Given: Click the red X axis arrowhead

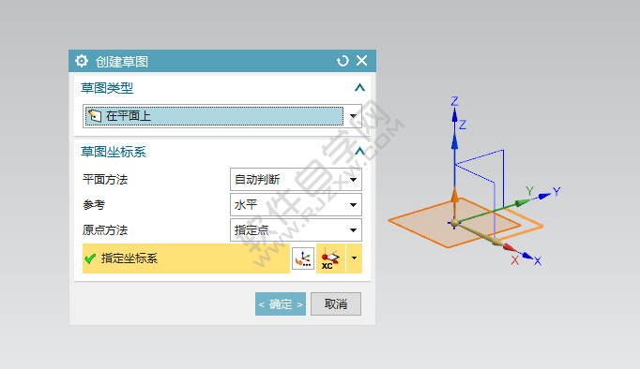Looking at the screenshot, I should (x=509, y=247).
